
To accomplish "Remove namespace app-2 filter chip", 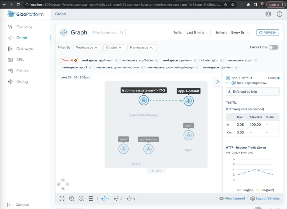I will pos(90,67).
